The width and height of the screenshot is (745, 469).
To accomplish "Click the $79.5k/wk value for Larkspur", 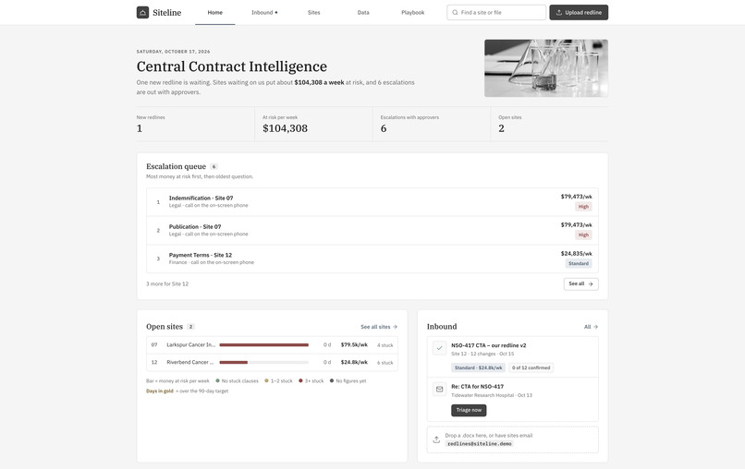I will pos(354,344).
